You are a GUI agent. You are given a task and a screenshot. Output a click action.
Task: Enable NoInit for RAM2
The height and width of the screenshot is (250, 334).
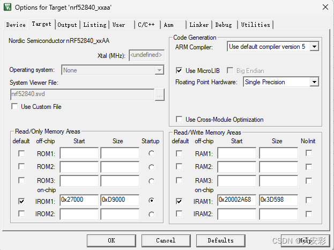(309, 167)
